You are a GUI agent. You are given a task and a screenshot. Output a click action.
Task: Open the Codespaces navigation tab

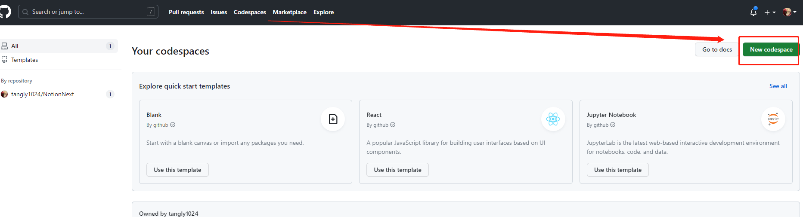coord(250,12)
